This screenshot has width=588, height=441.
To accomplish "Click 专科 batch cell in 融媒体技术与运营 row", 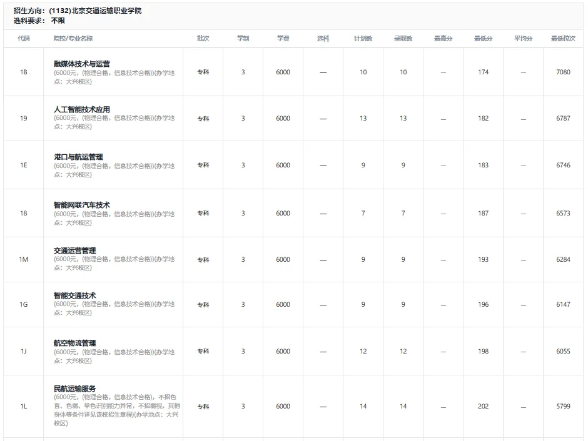I will coord(203,72).
